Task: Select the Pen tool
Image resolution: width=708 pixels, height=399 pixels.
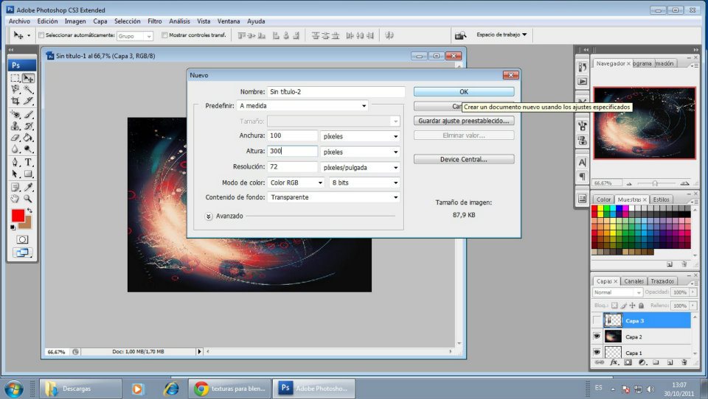Action: tap(15, 162)
